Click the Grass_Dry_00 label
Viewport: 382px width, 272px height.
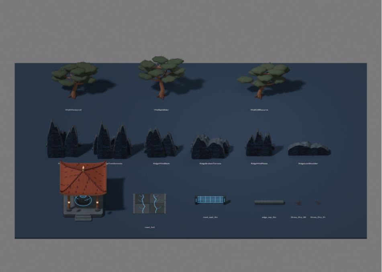(x=298, y=217)
